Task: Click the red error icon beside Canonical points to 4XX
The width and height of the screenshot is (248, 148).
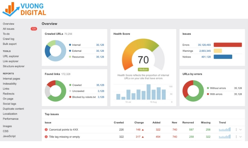Action: tap(46, 129)
